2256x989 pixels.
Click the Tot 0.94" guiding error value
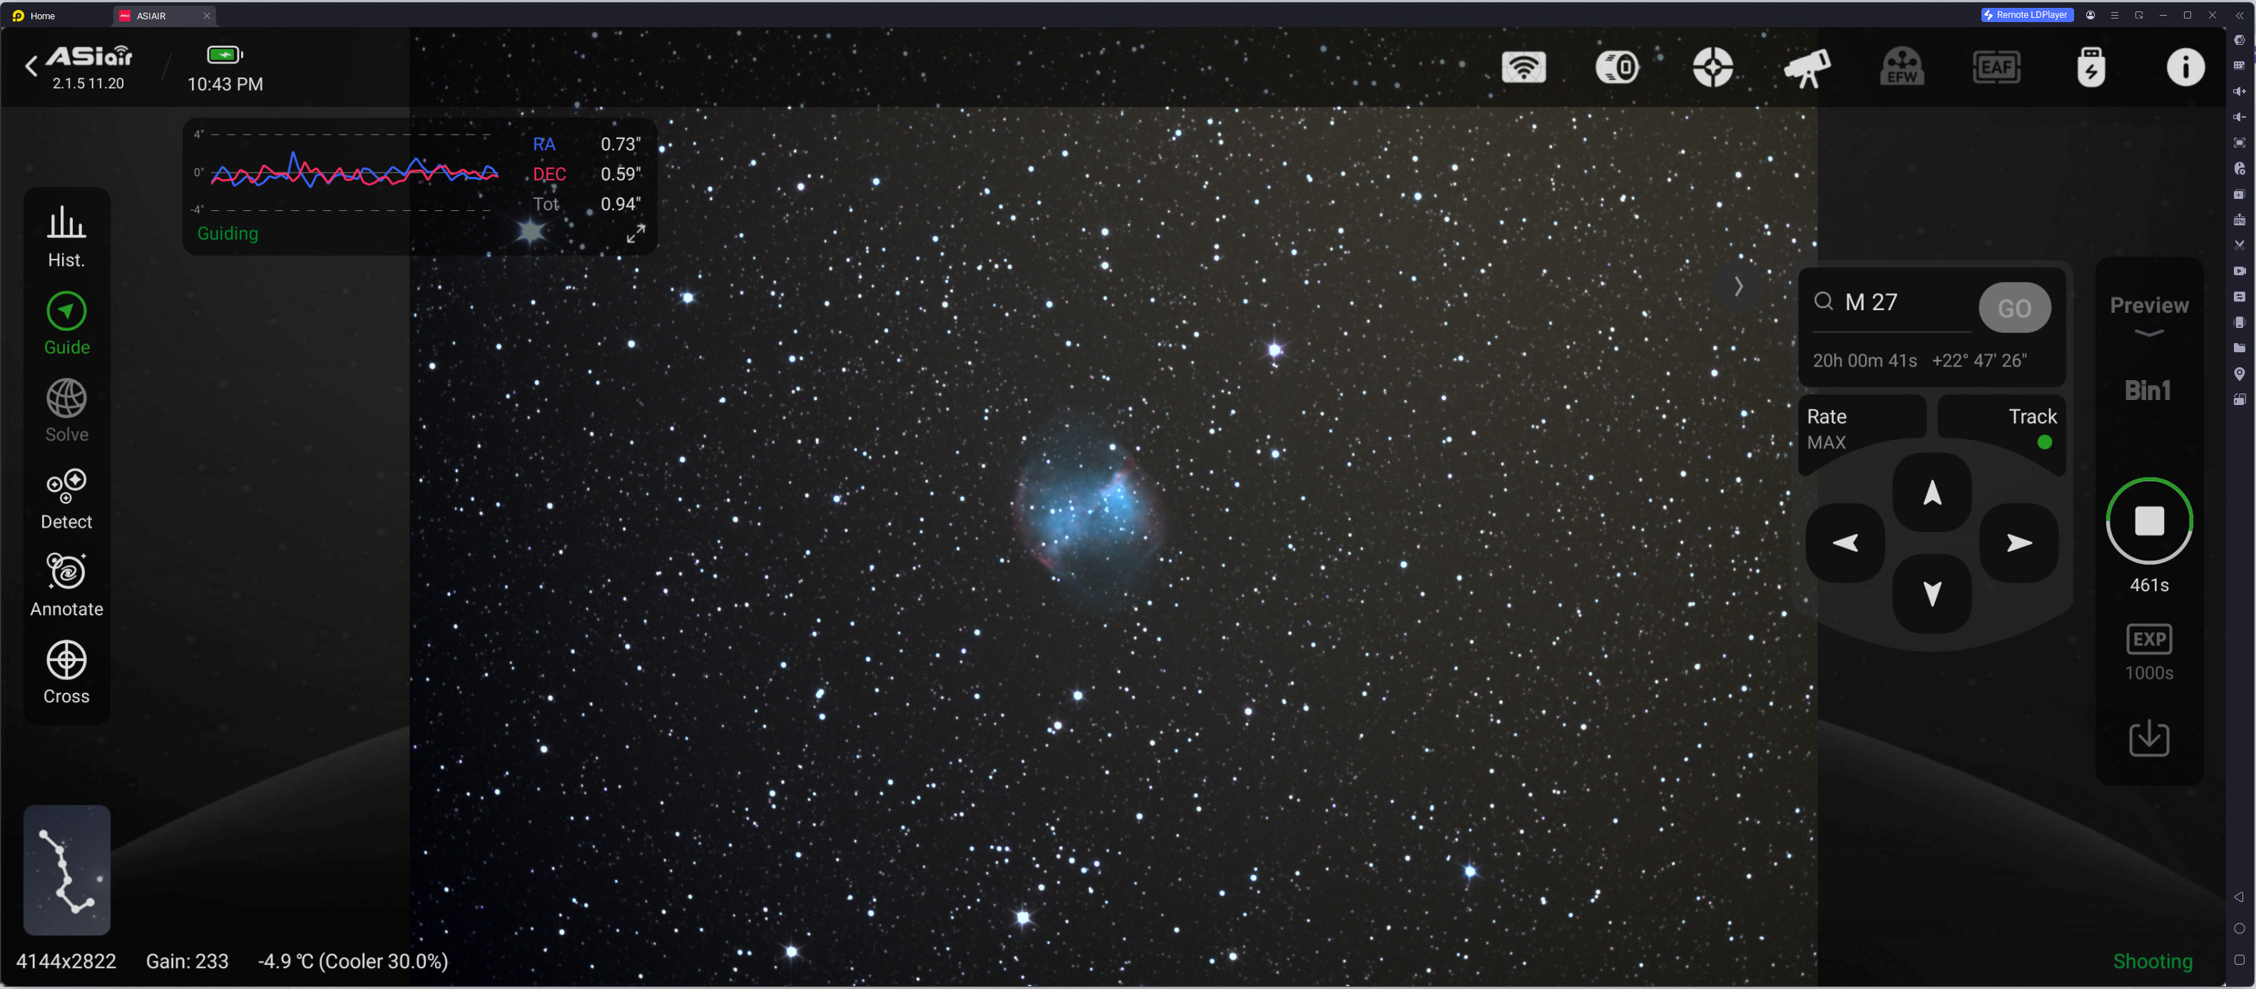[x=620, y=204]
